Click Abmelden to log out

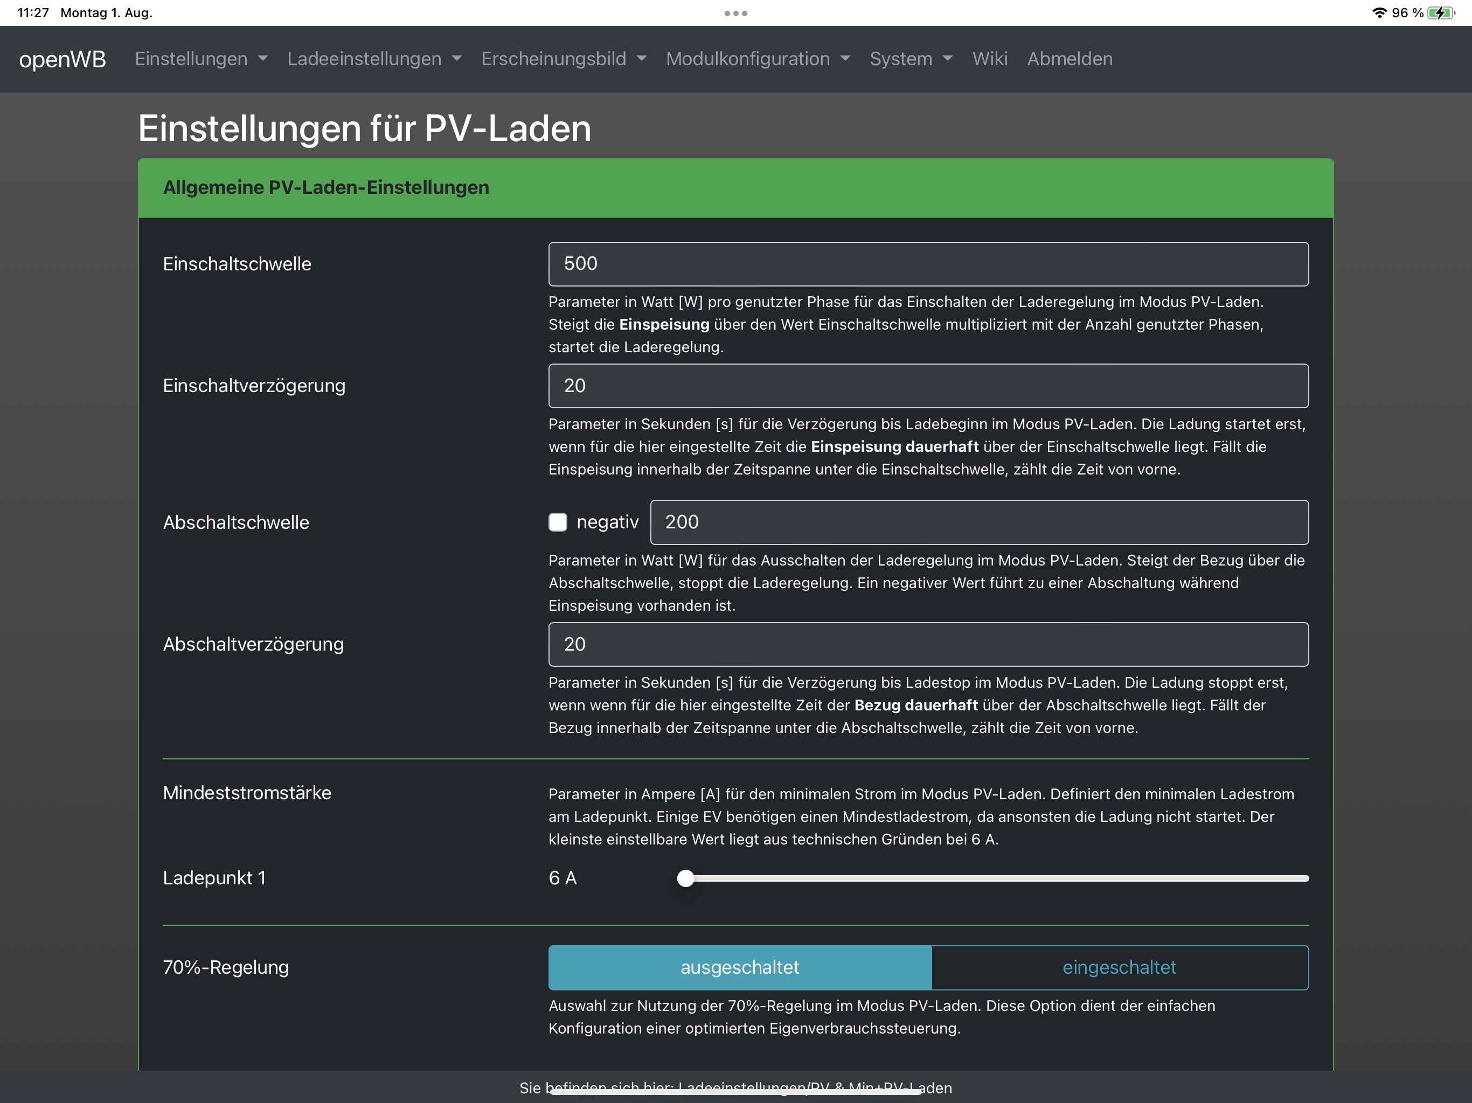pyautogui.click(x=1070, y=59)
